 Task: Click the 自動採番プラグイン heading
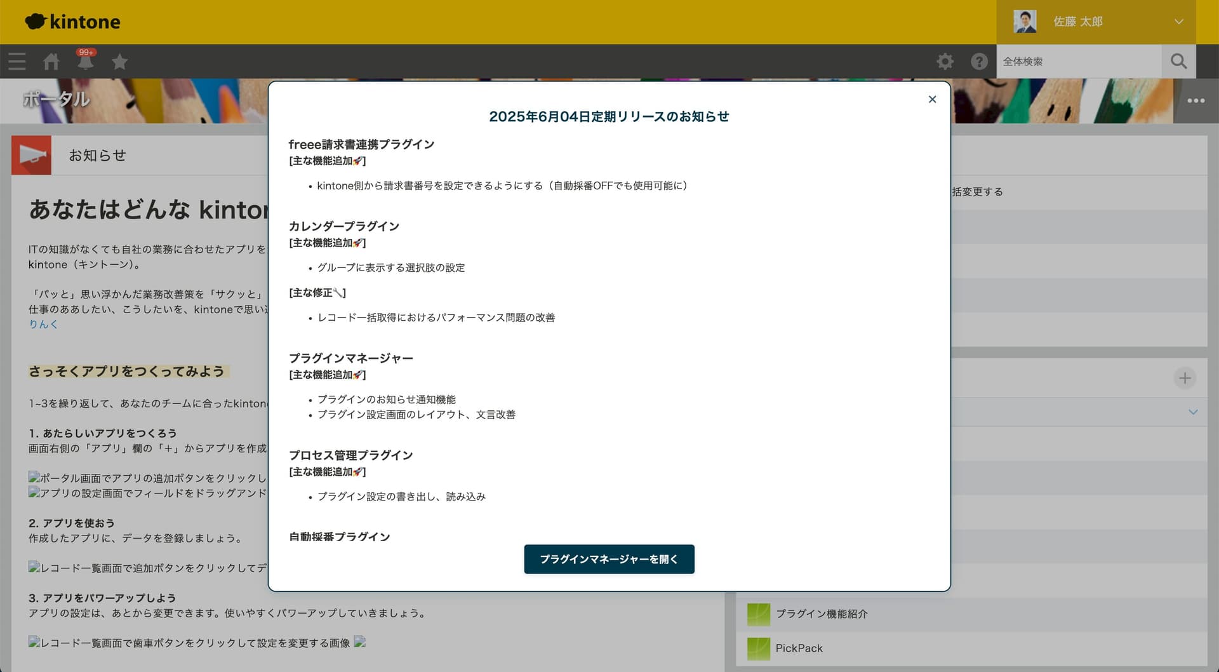[340, 537]
